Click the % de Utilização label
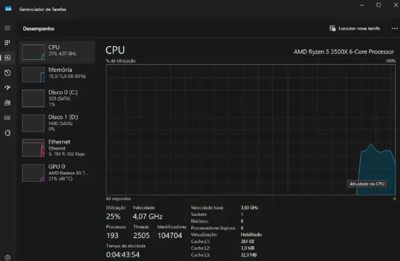400x261 pixels. pos(121,61)
